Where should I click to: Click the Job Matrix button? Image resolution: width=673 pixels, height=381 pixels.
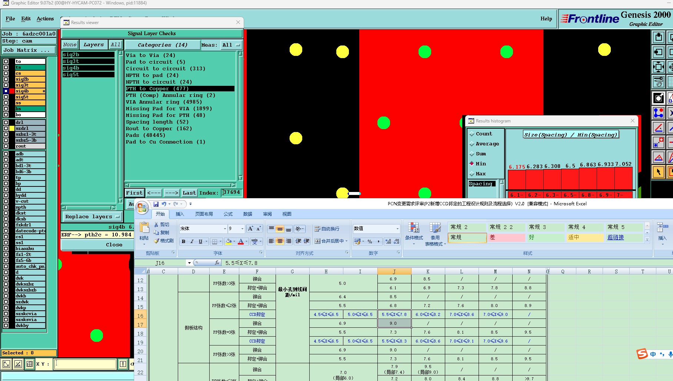click(29, 50)
